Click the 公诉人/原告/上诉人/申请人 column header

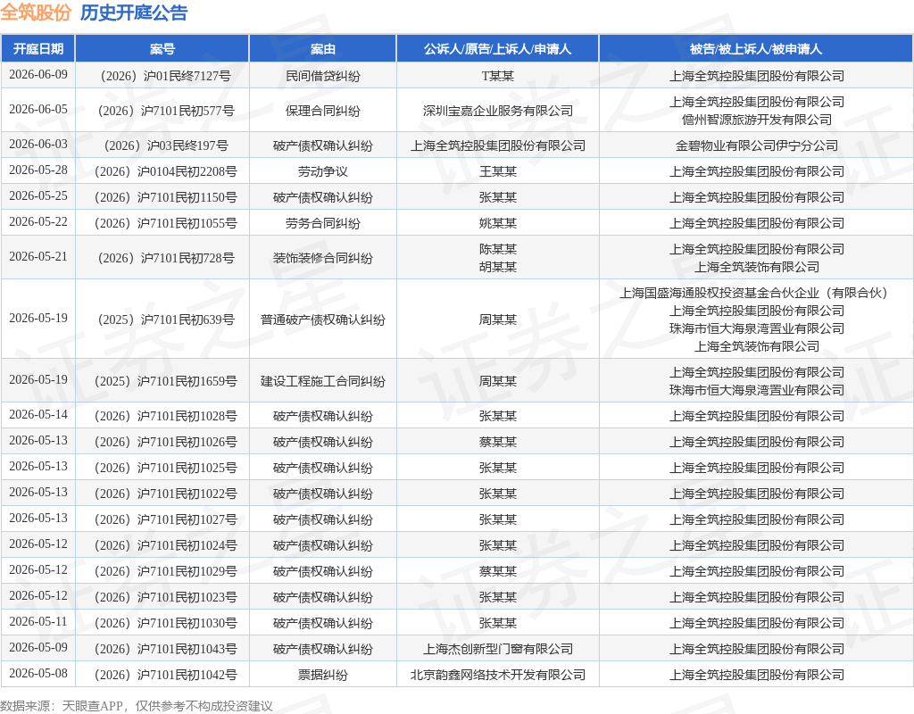tap(498, 49)
